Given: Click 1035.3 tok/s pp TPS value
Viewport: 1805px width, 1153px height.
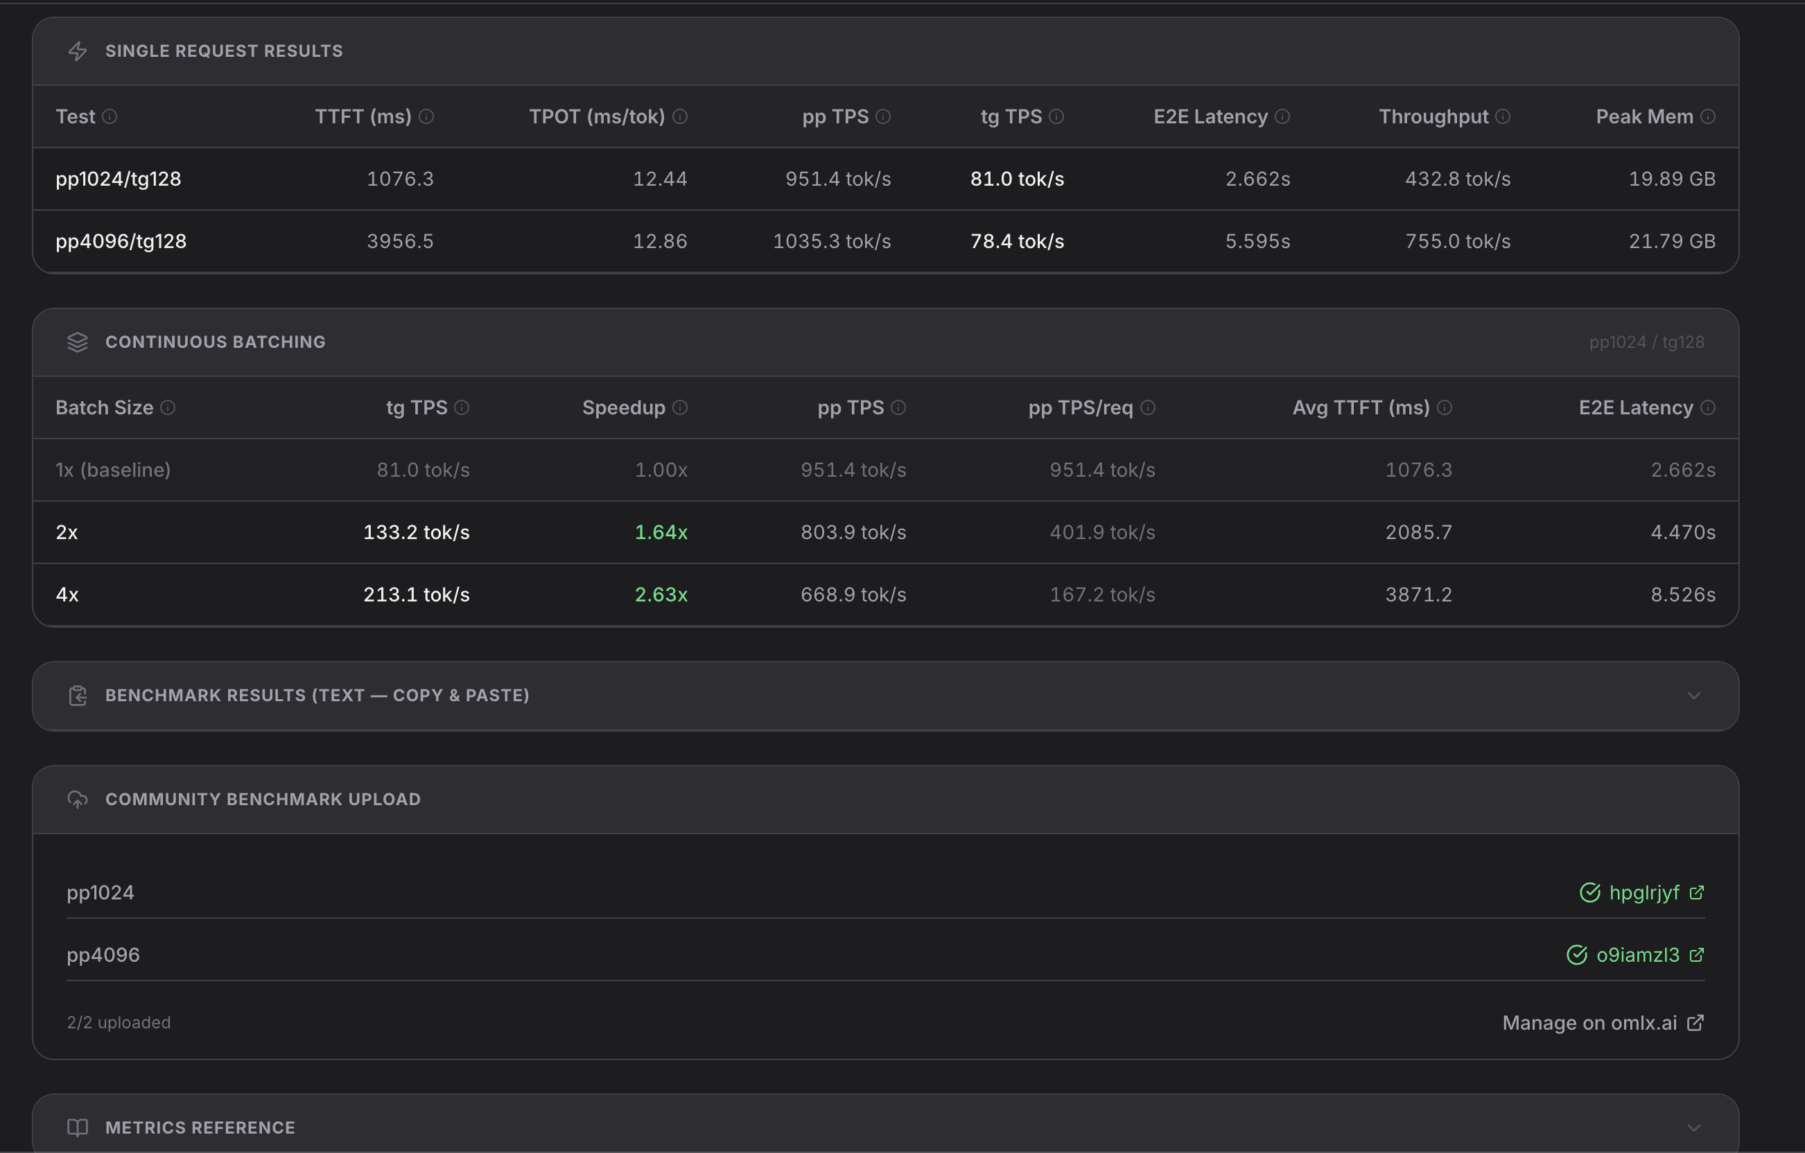Looking at the screenshot, I should coord(832,241).
